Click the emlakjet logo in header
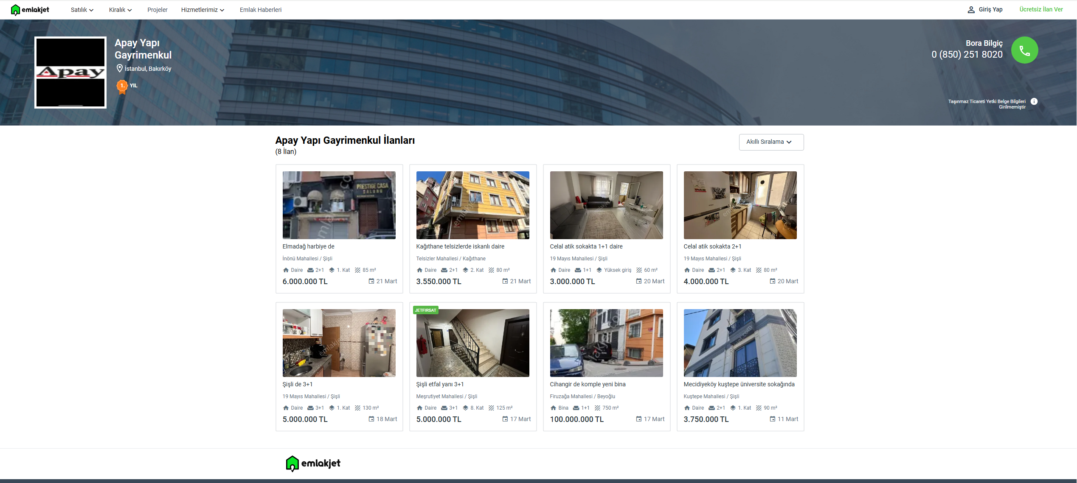Image resolution: width=1077 pixels, height=483 pixels. [x=30, y=10]
